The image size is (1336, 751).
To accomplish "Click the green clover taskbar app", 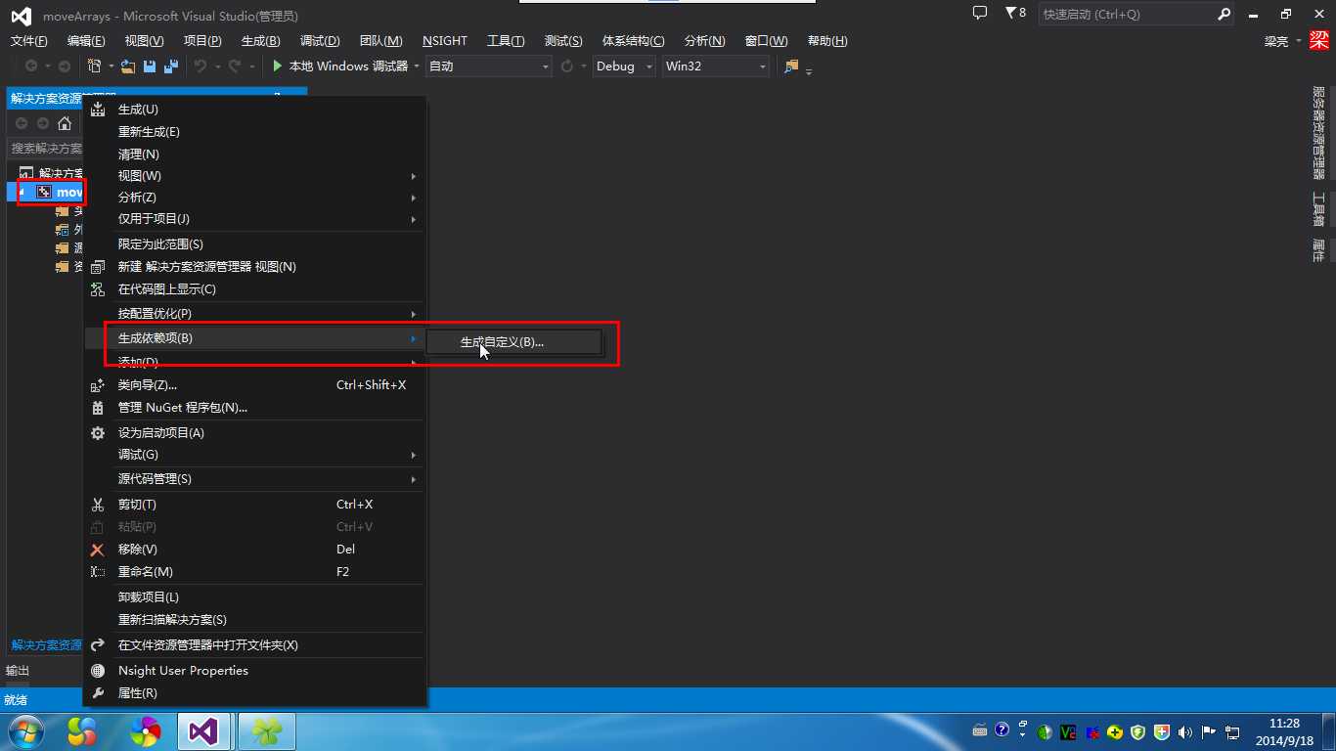I will [266, 731].
